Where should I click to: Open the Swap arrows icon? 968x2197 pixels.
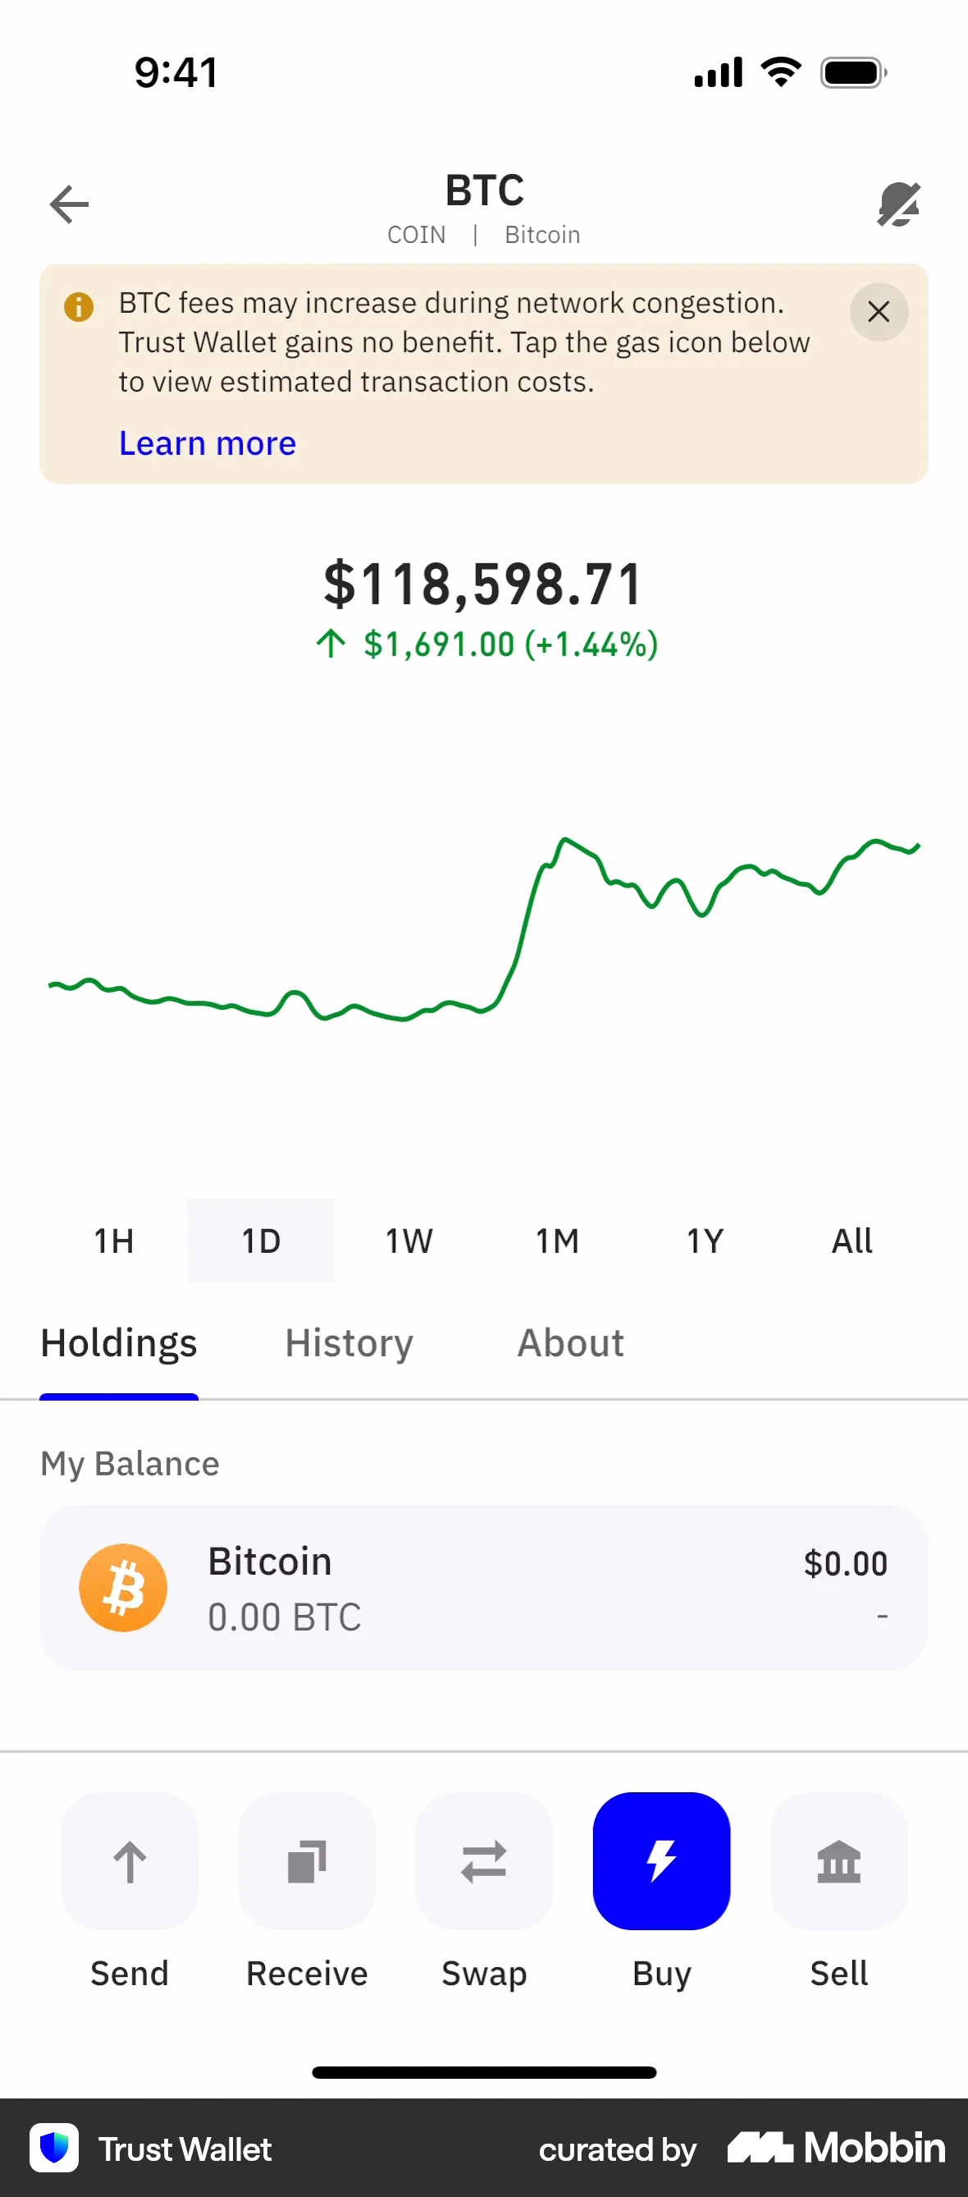pos(484,1861)
